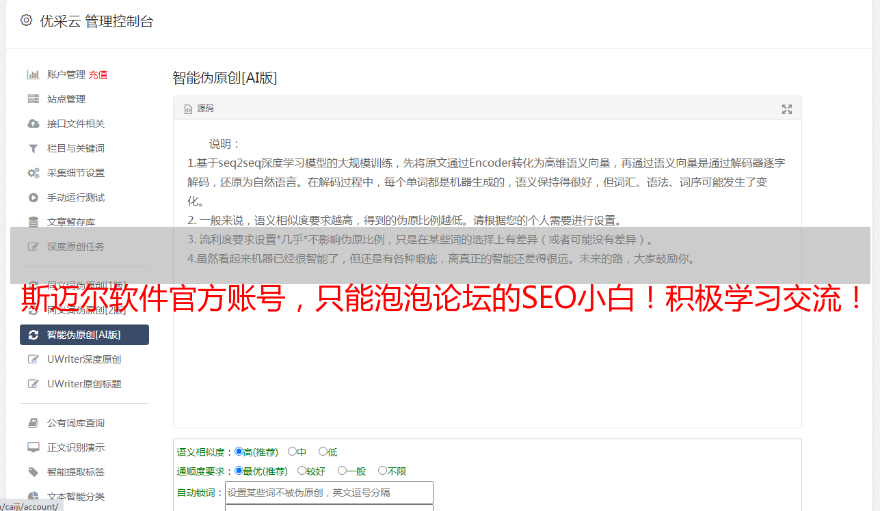Click the cloud upload icon for 接口文件相关
The height and width of the screenshot is (511, 880).
[33, 124]
